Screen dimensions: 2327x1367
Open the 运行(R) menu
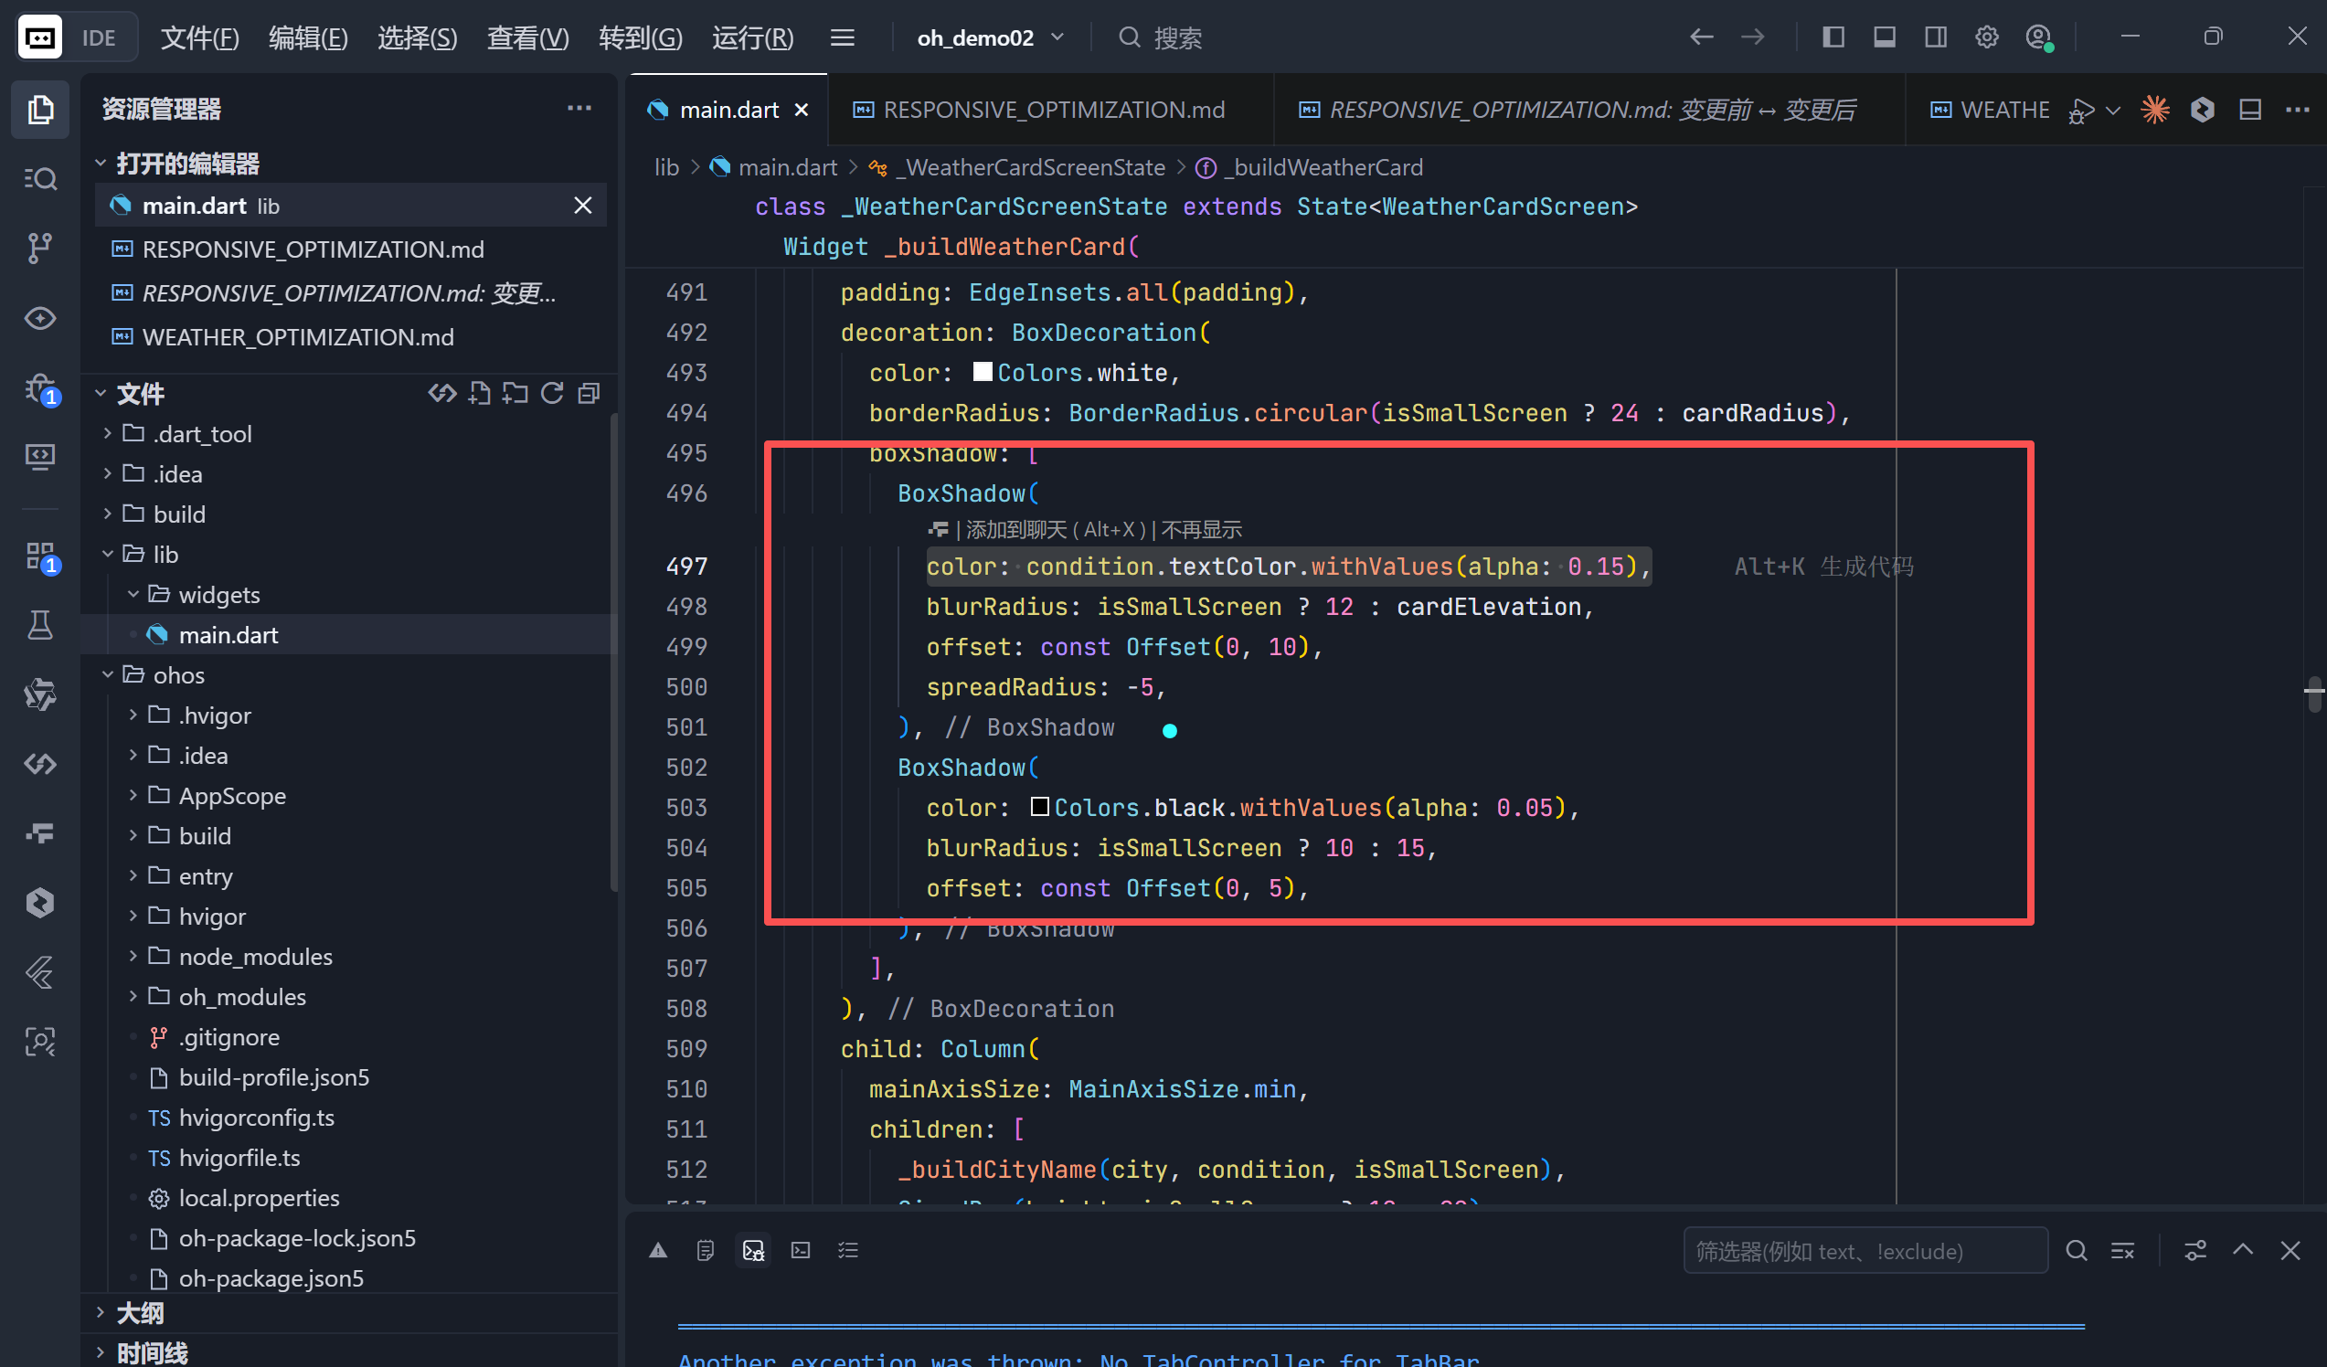[x=752, y=37]
